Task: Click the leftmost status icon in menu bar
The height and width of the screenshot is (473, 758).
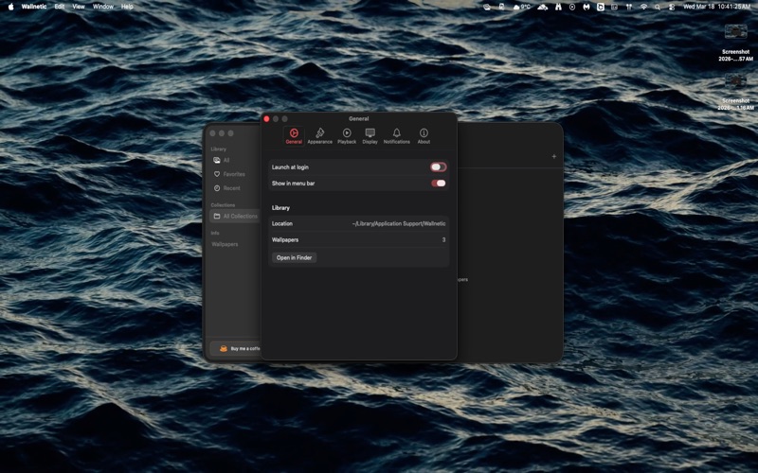Action: pyautogui.click(x=487, y=7)
